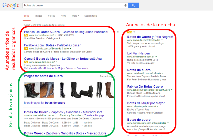Image resolution: width=213 pixels, height=137 pixels.
Task: Expand arrow next to carladanelli.com.ar/calzado URL
Action: [x=163, y=73]
